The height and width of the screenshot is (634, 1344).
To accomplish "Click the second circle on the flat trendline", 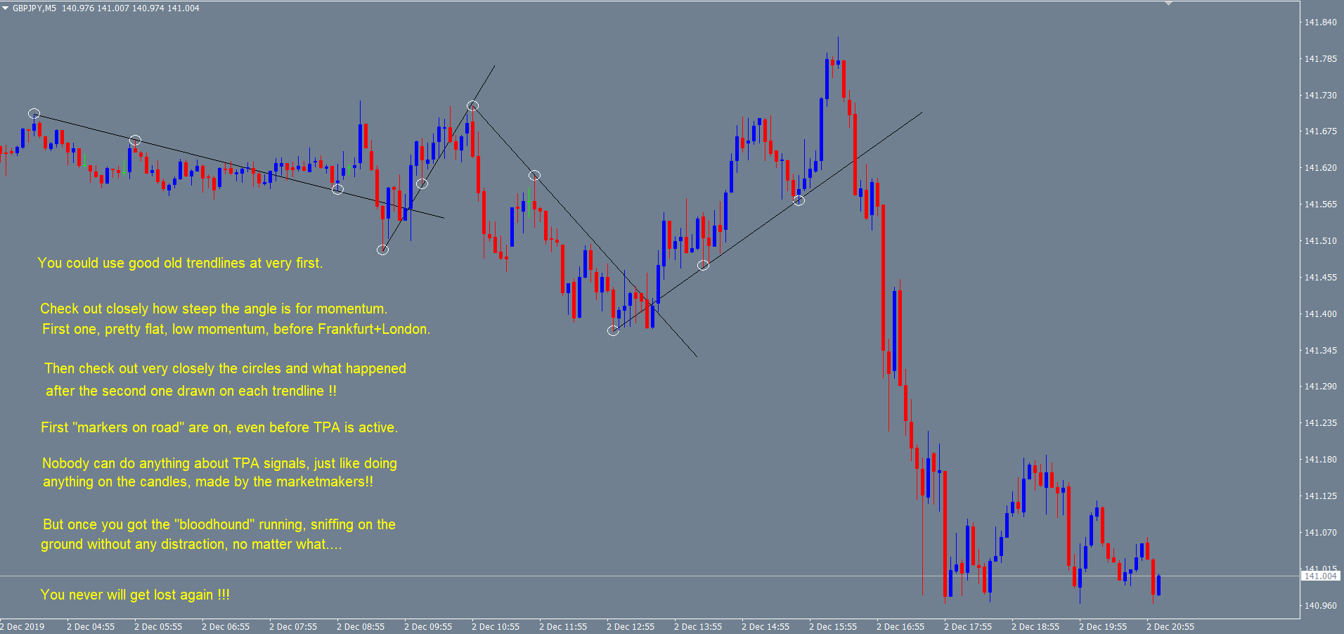I will point(136,141).
